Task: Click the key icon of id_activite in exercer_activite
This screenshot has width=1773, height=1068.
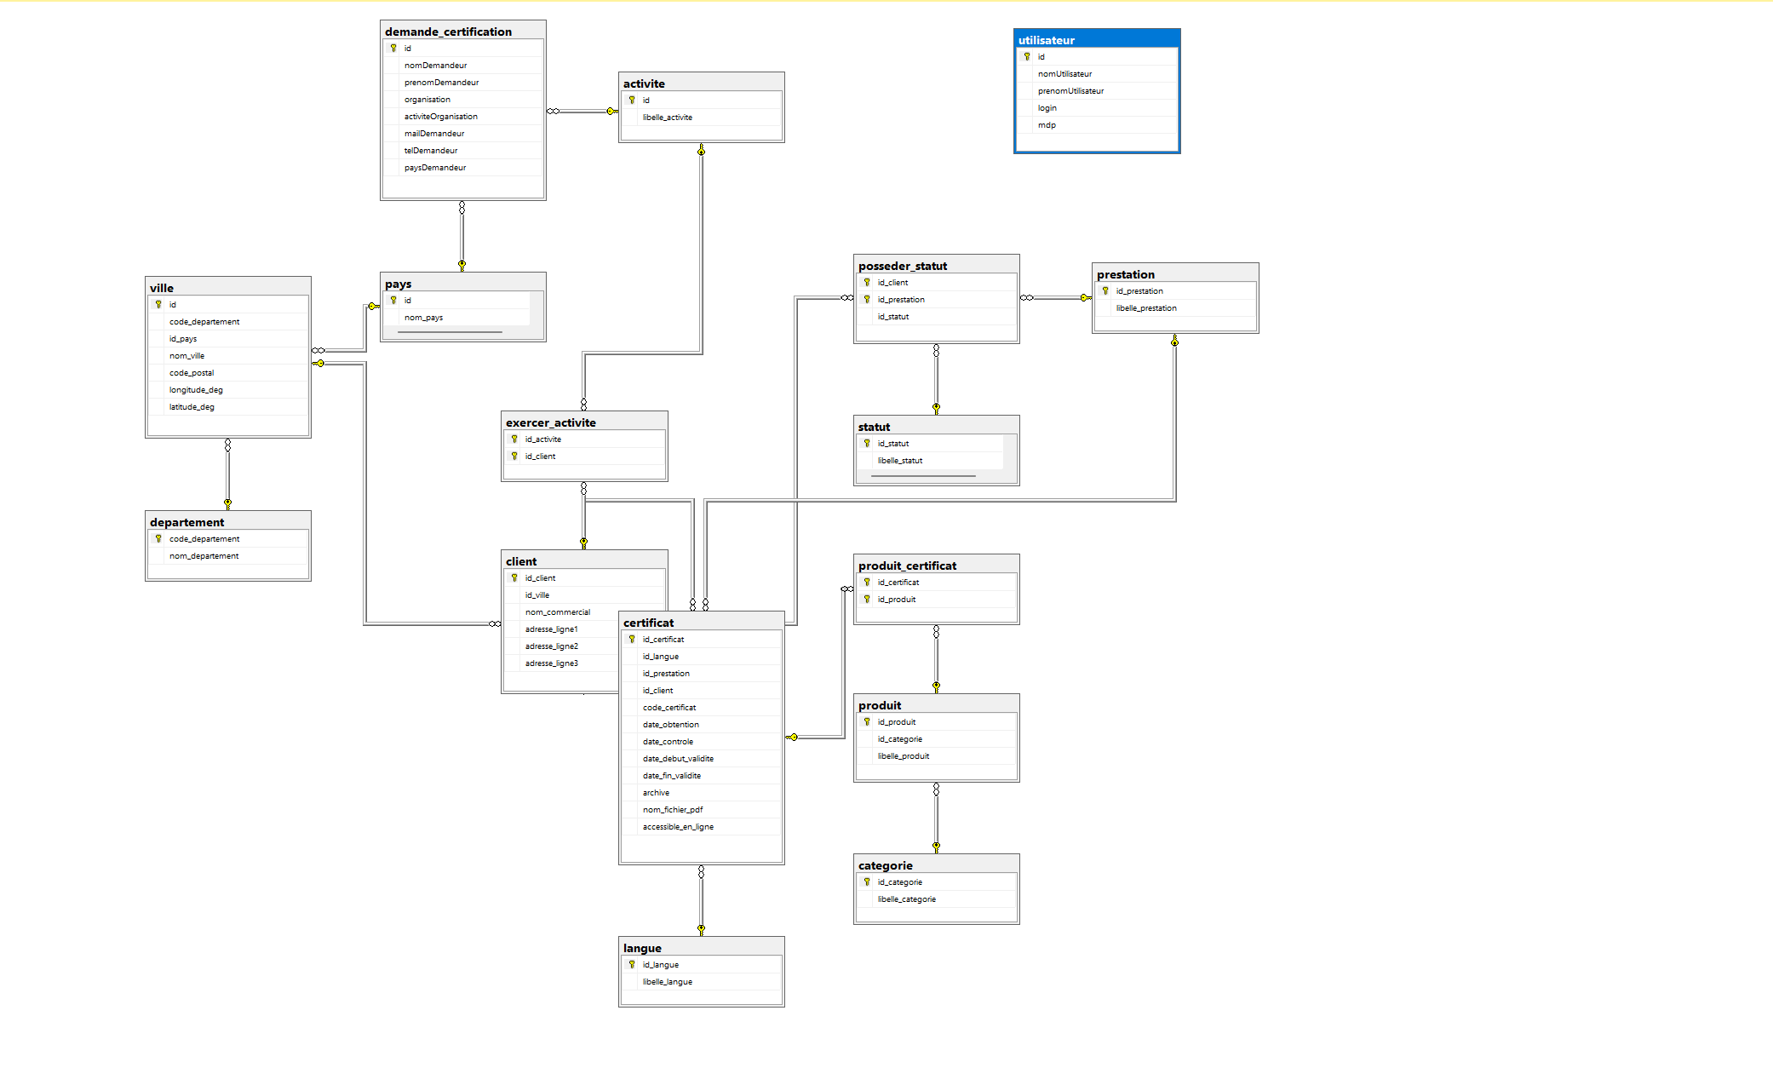Action: click(514, 439)
